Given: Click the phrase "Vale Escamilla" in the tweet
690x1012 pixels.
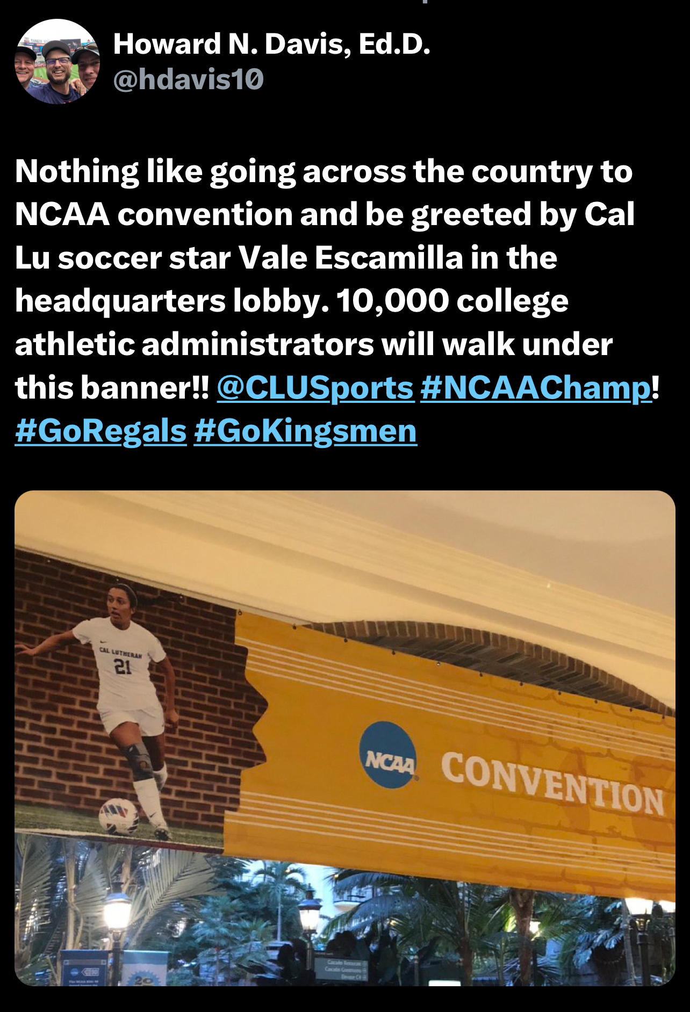Looking at the screenshot, I should pyautogui.click(x=350, y=257).
